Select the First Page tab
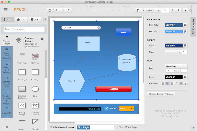Screen dimensions: 197x131 point(83,127)
